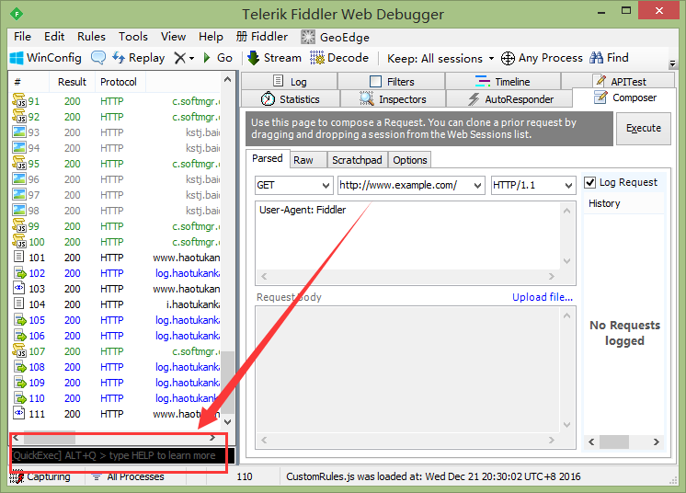Viewport: 686px width, 493px height.
Task: Click the JS icon of session 107
Action: coord(19,350)
